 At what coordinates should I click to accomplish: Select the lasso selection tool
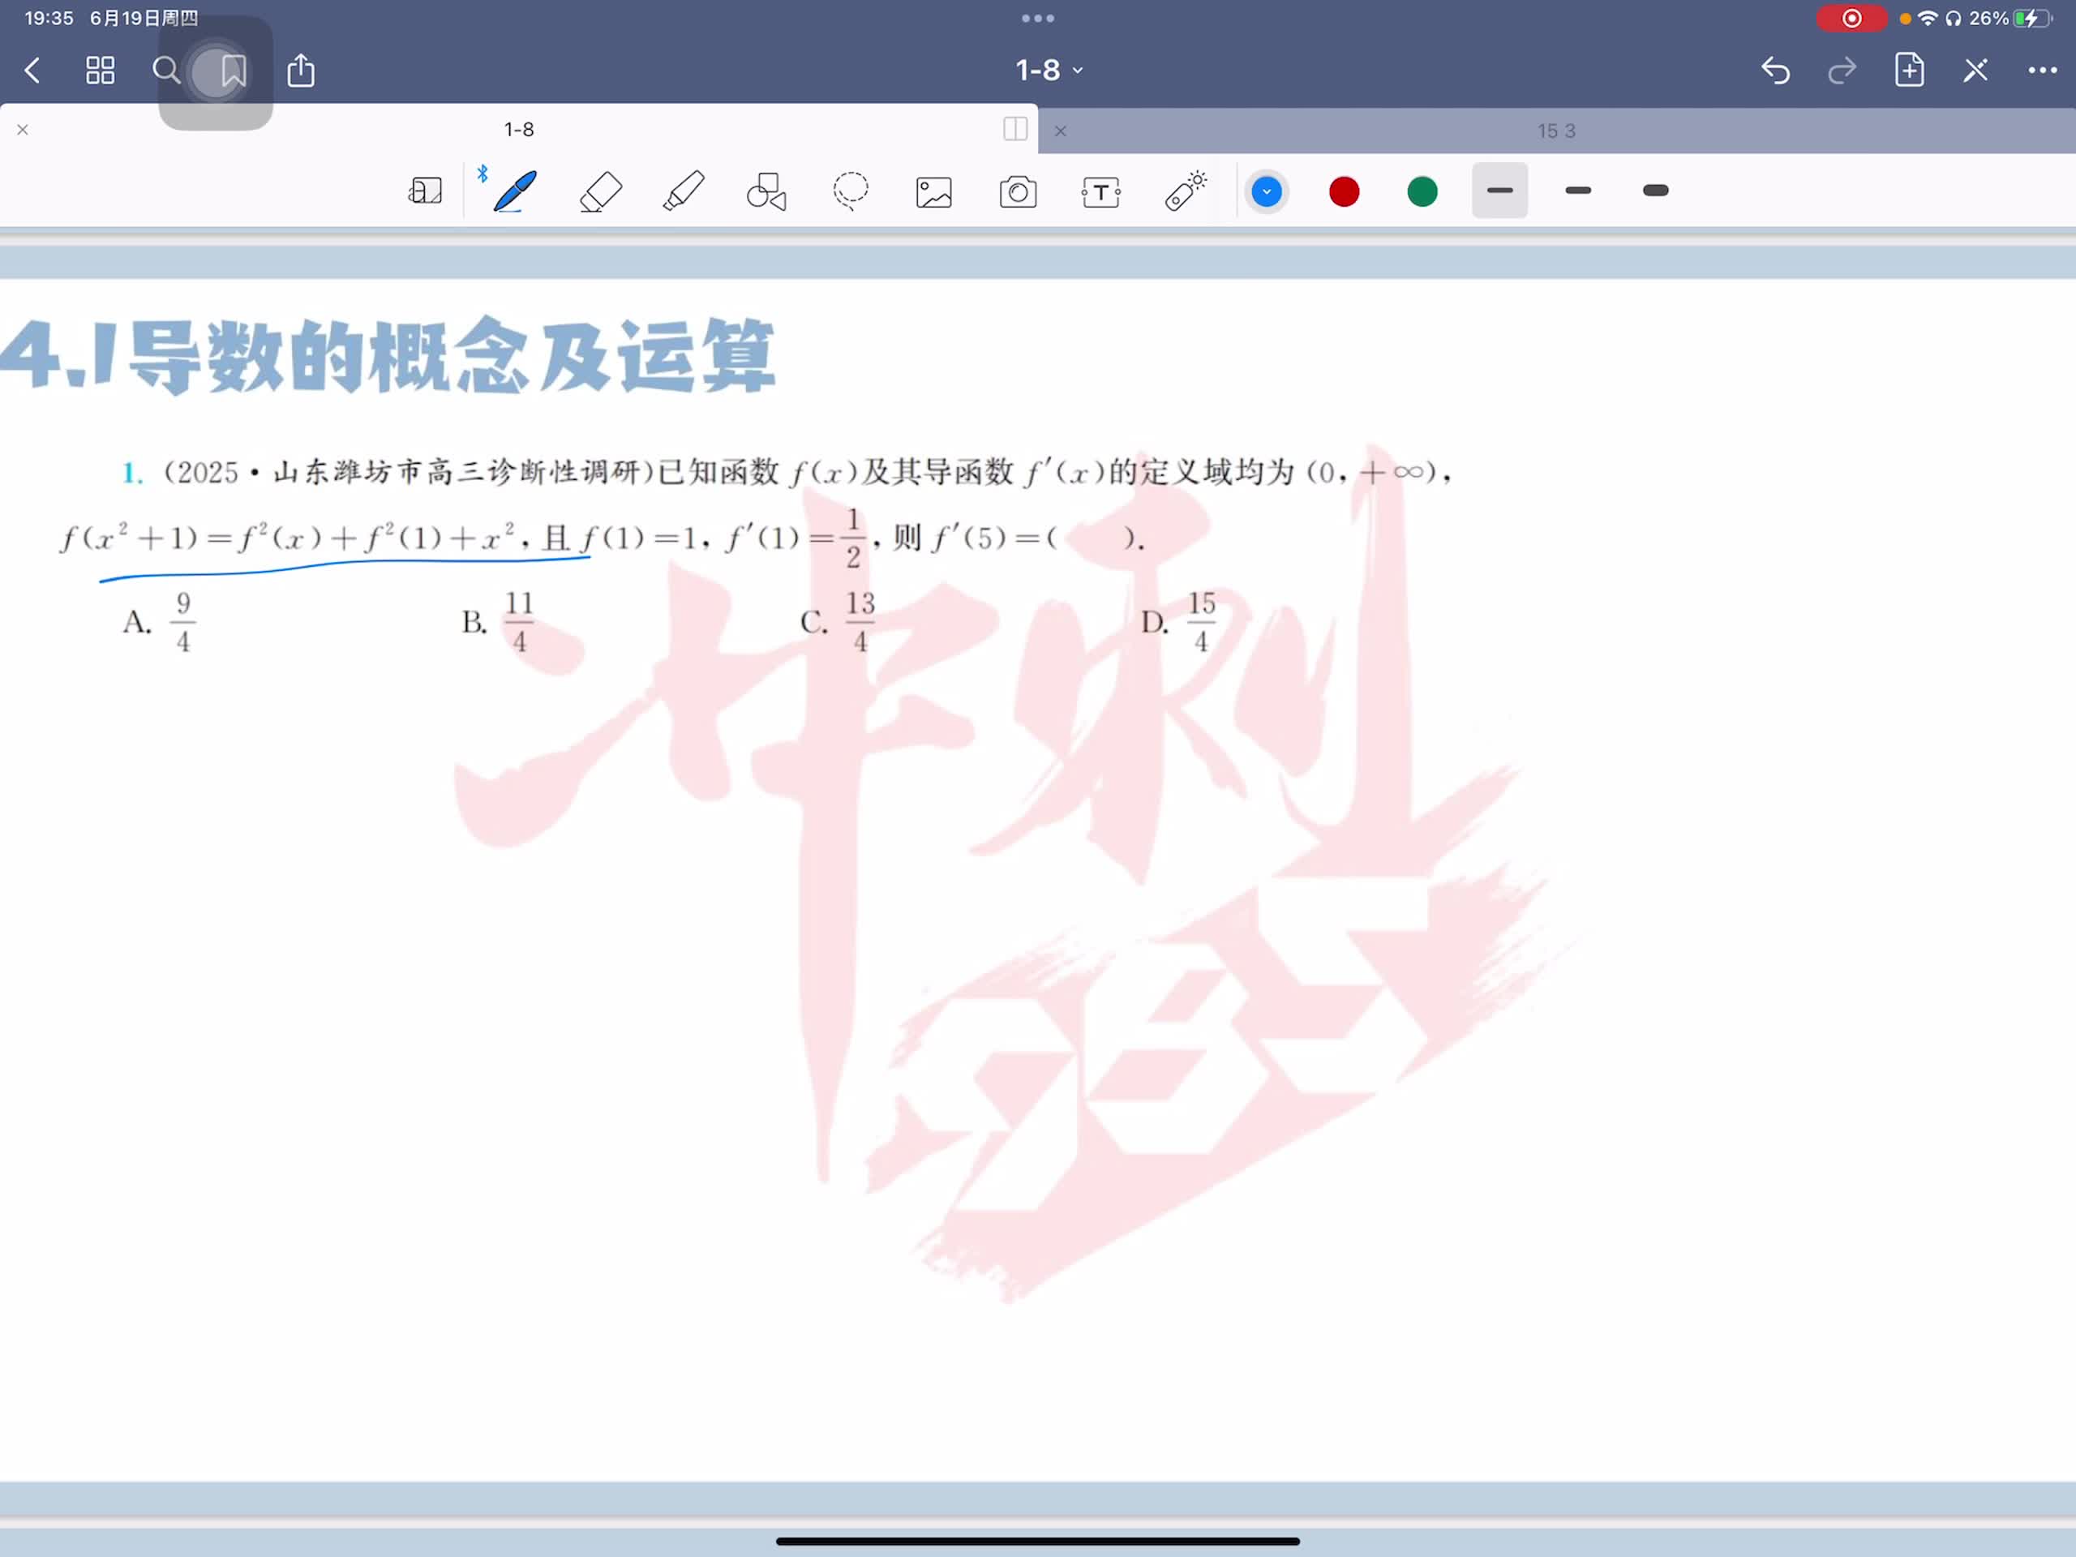[x=851, y=191]
